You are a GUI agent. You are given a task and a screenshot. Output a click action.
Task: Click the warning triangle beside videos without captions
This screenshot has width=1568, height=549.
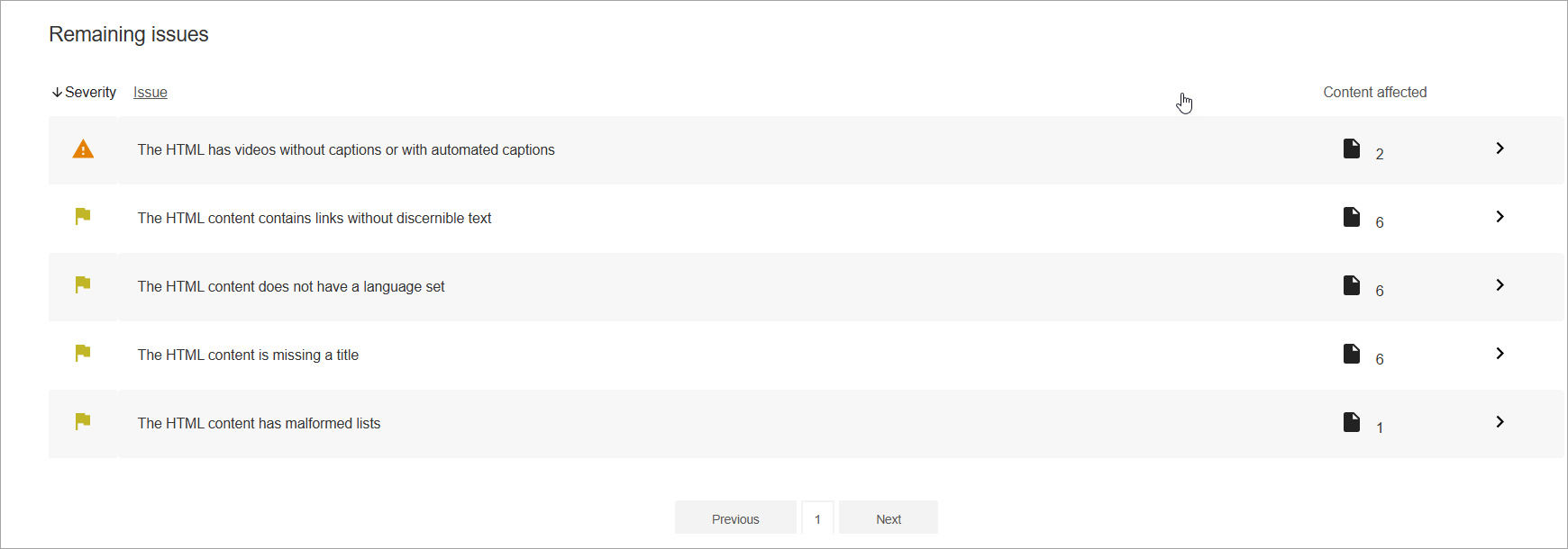pos(82,149)
